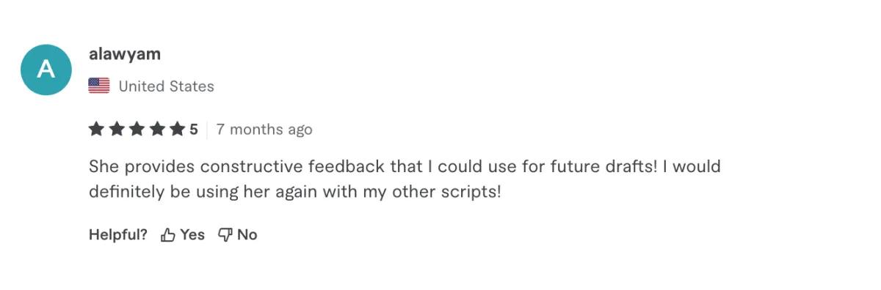Click the second star of the rating
This screenshot has height=290, width=881.
pyautogui.click(x=117, y=130)
